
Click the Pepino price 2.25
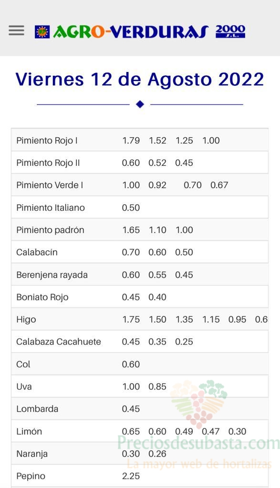(131, 476)
